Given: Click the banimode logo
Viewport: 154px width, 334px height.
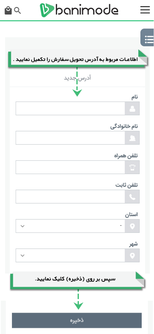Looking at the screenshot, I should point(79,10).
